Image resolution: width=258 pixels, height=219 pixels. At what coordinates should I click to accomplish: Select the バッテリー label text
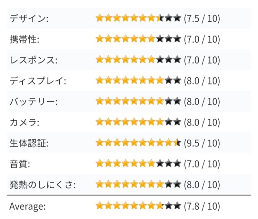click(34, 102)
